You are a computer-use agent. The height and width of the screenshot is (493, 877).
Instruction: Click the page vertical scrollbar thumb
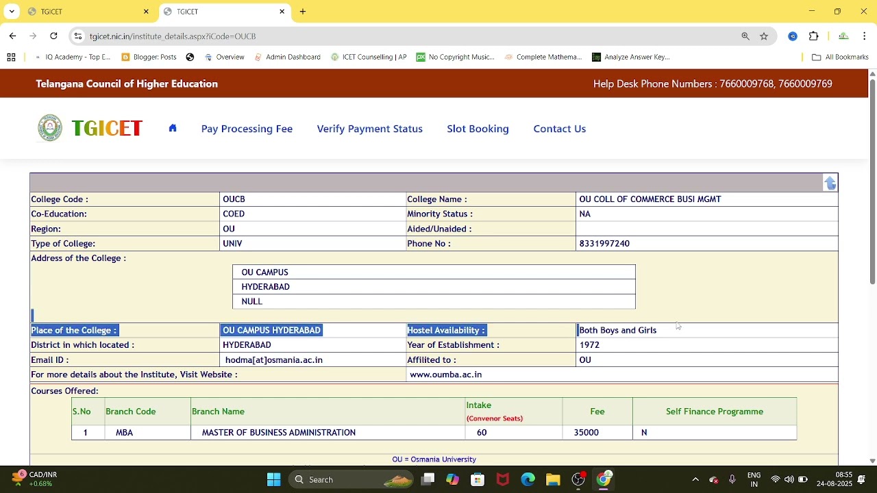click(x=872, y=181)
